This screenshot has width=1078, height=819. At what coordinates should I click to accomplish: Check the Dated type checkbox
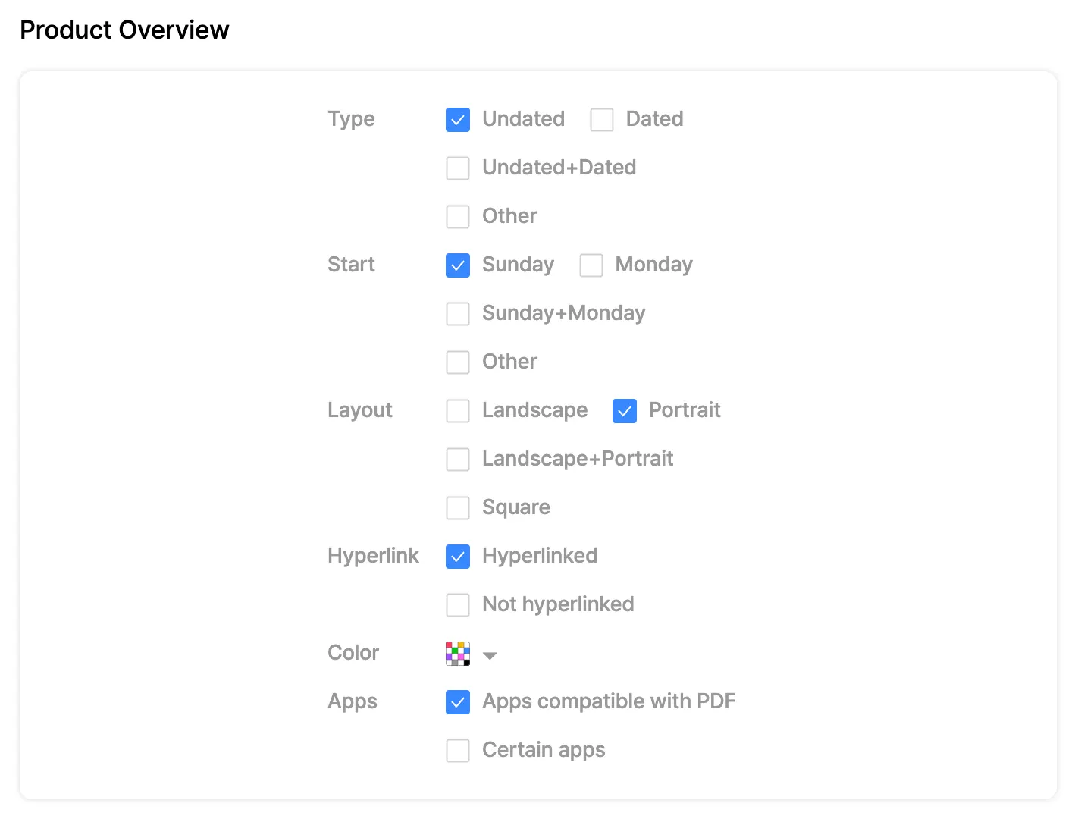[602, 120]
